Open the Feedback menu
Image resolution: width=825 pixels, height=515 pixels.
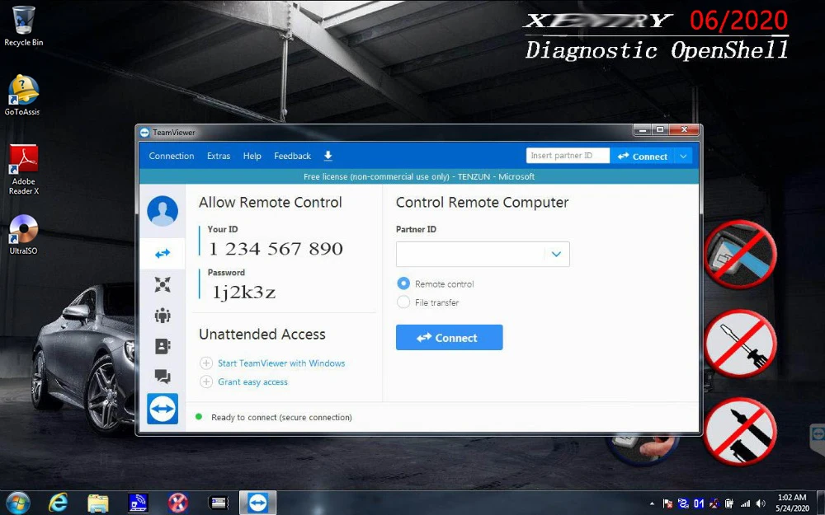(x=293, y=156)
